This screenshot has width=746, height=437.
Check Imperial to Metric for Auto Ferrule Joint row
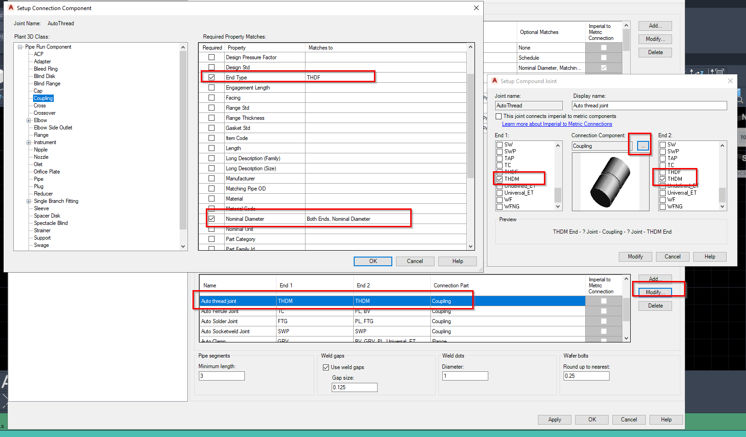[603, 311]
